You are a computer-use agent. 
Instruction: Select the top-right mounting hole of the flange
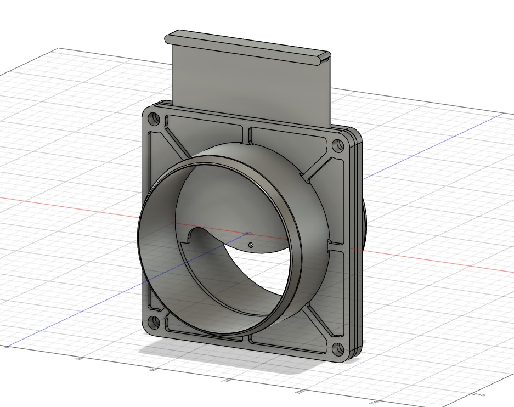point(338,145)
